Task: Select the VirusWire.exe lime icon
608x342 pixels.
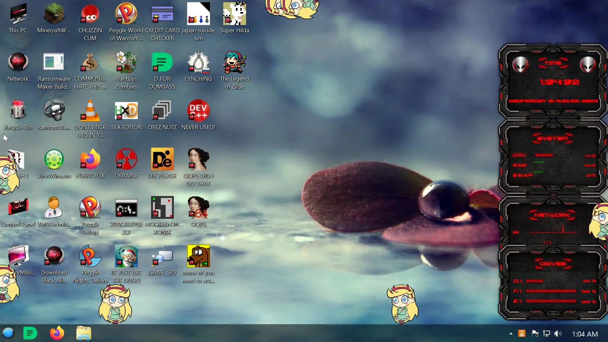Action: click(54, 160)
